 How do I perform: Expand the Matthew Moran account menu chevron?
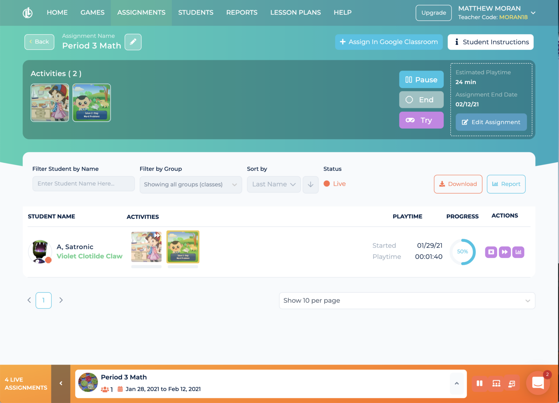[x=533, y=13]
